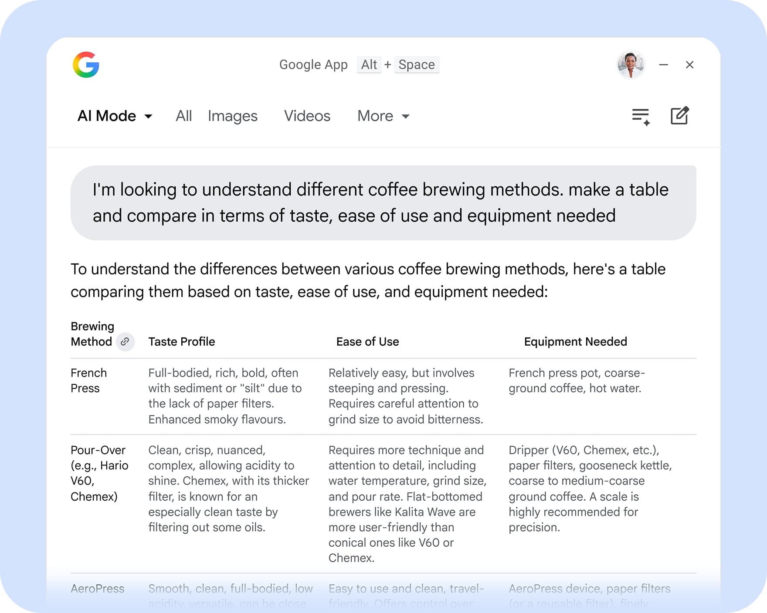Click the Alt key badge
The width and height of the screenshot is (767, 613).
(369, 64)
